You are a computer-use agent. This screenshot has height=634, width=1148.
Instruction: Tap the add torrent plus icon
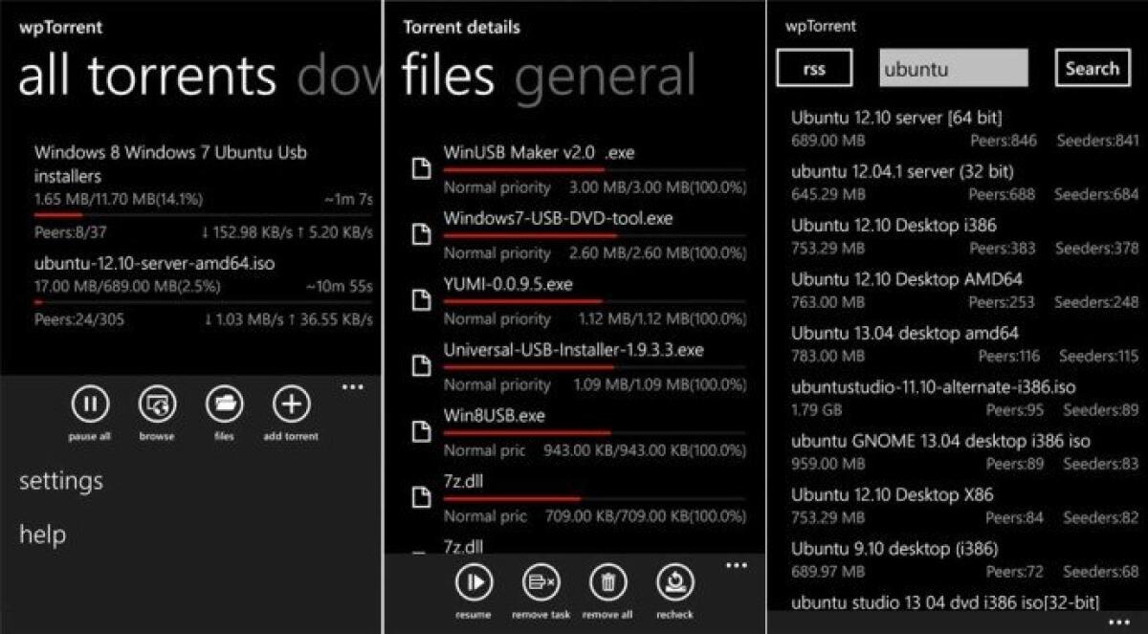(x=290, y=404)
